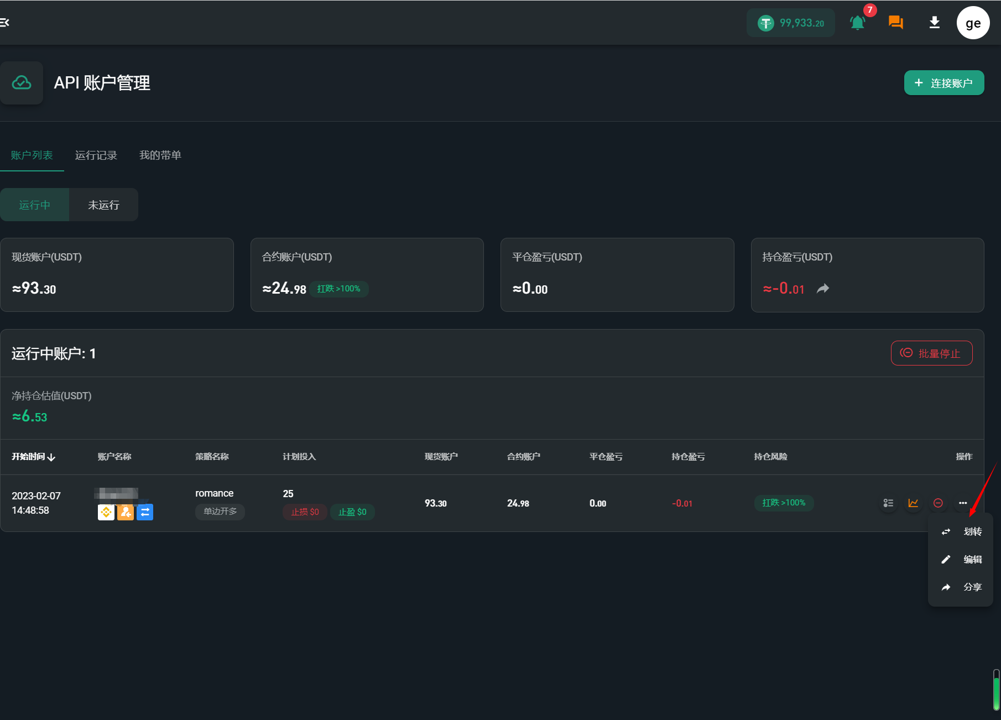Open the orange chat messages icon
The height and width of the screenshot is (720, 1001).
895,23
